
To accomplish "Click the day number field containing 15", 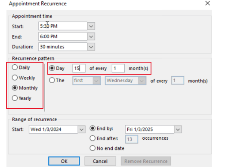I will coord(79,68).
